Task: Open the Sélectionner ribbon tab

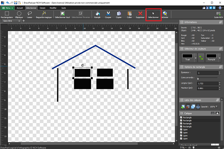Action: click(x=31, y=8)
